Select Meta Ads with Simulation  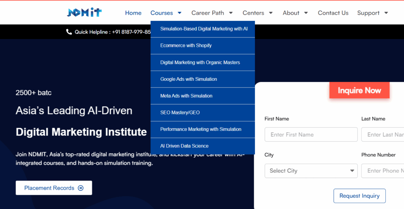click(203, 96)
